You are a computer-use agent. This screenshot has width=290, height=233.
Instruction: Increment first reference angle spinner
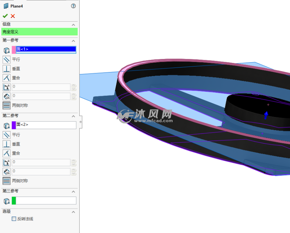pos(74,86)
